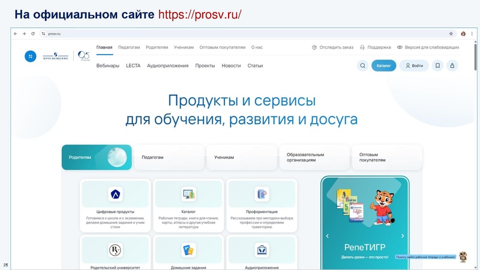The width and height of the screenshot is (480, 270).
Task: Open the Новости link
Action: (231, 65)
